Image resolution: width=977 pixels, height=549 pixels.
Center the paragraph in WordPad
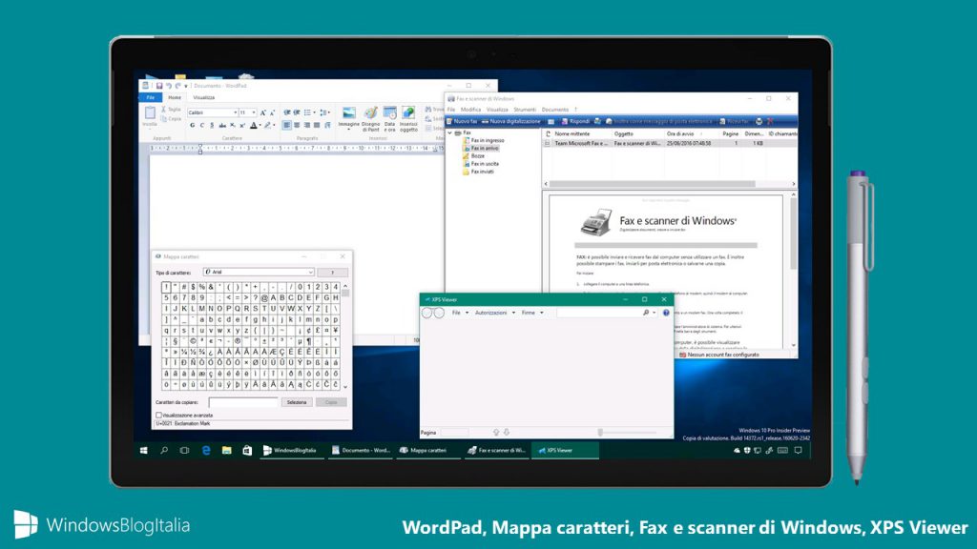(x=297, y=125)
